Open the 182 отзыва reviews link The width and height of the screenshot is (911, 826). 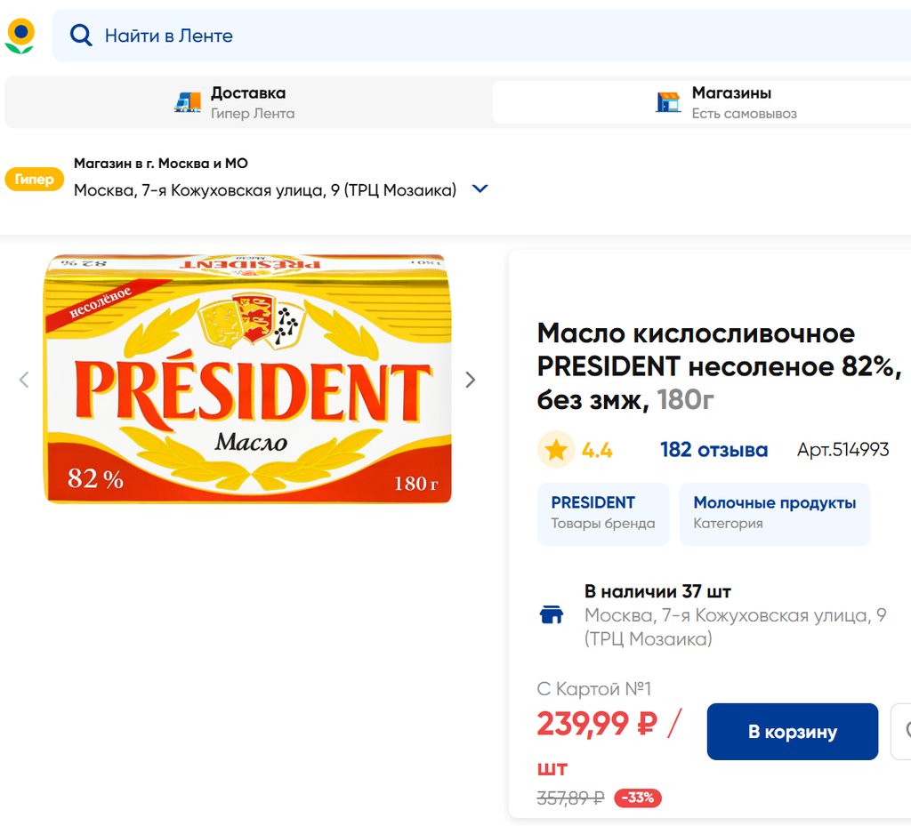coord(713,450)
